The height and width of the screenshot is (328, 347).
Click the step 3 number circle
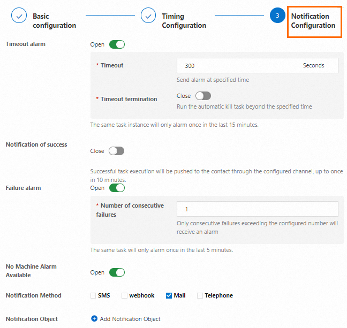point(277,16)
